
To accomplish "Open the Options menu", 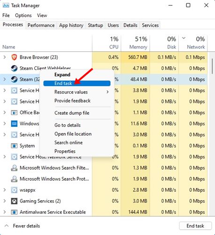I will pyautogui.click(x=23, y=16).
